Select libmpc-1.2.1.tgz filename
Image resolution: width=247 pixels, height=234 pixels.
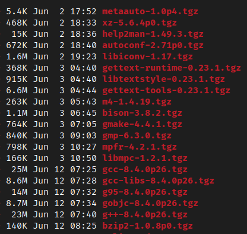pyautogui.click(x=145, y=158)
